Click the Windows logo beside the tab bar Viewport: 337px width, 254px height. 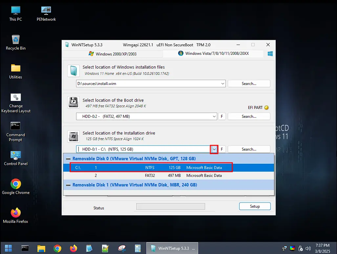click(x=270, y=53)
